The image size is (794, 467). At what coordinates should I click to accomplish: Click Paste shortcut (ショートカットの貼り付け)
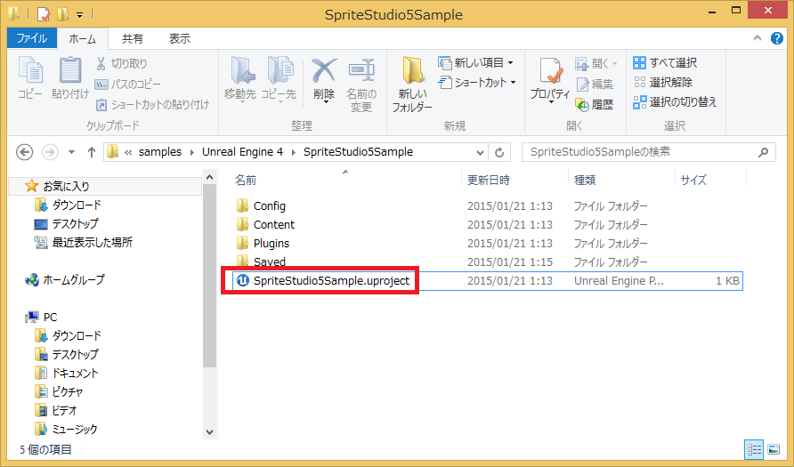(x=152, y=104)
